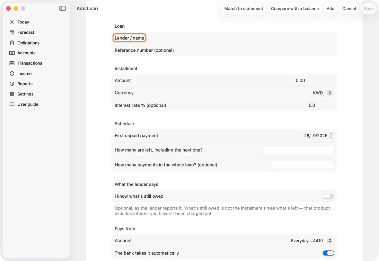Image resolution: width=379 pixels, height=261 pixels.
Task: Open the Settings label in the sidebar
Action: coord(25,94)
